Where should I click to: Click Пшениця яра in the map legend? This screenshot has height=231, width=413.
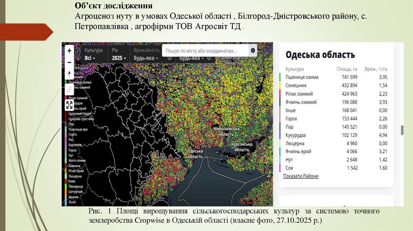point(78,129)
